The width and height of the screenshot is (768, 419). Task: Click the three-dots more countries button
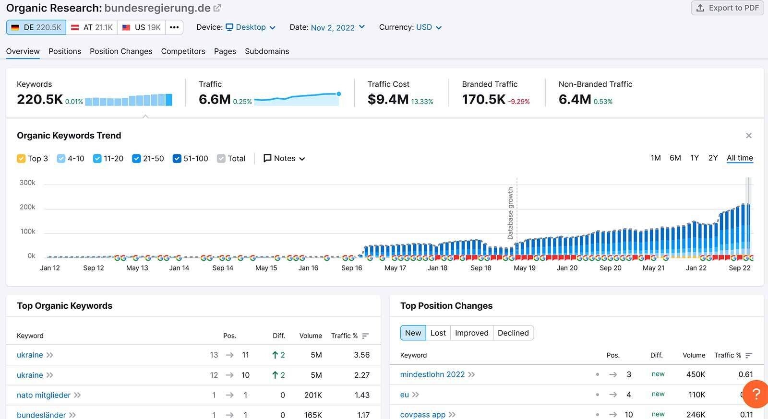[174, 27]
